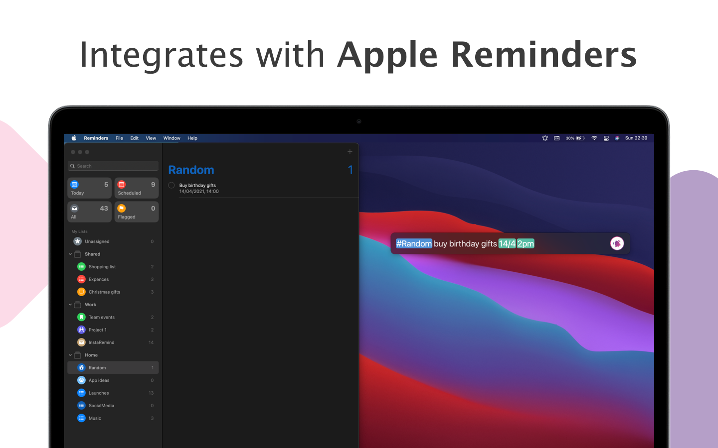The image size is (718, 448).
Task: Open the Today smart list card
Action: point(89,188)
